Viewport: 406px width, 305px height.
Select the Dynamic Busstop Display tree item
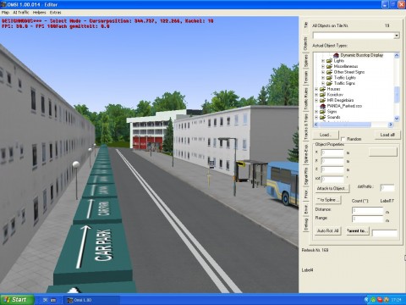point(362,55)
